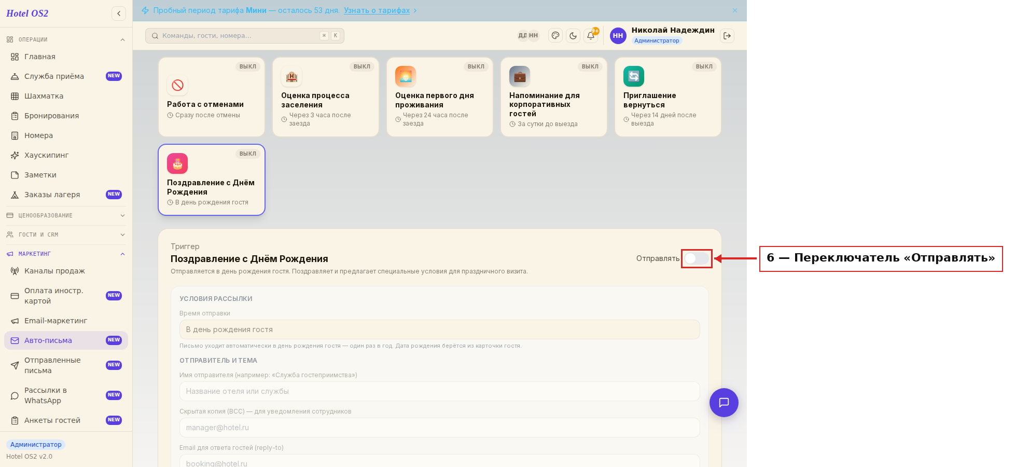Open the color theme palette icon

pos(555,36)
